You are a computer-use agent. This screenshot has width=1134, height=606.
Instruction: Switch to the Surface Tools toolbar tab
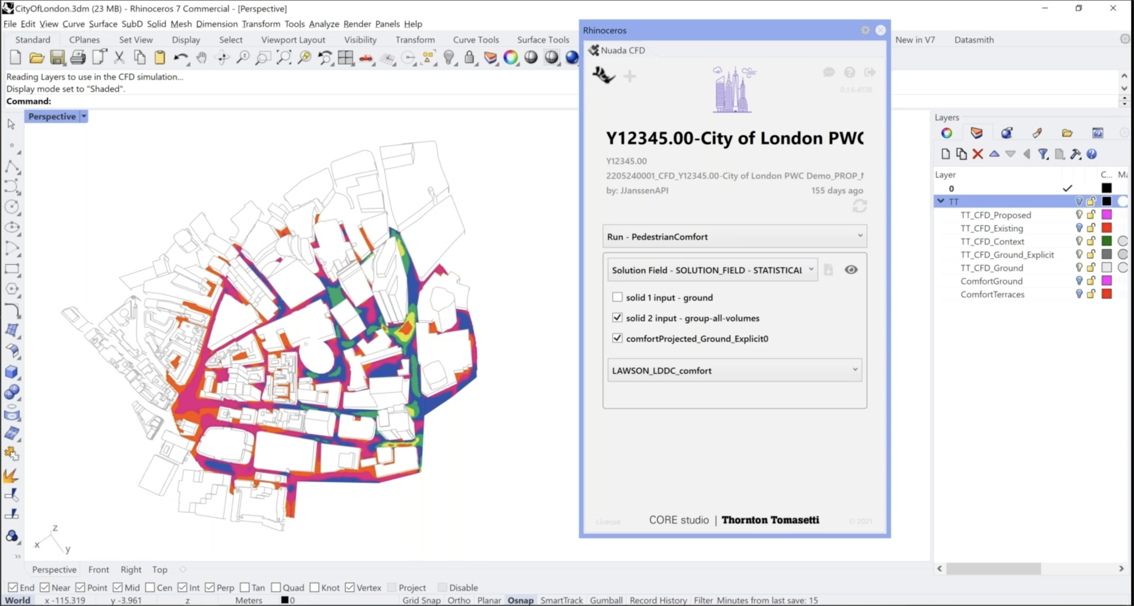[543, 40]
